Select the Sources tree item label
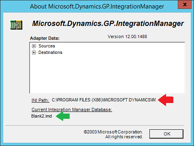Screen dimensions: 194x146 [47, 46]
